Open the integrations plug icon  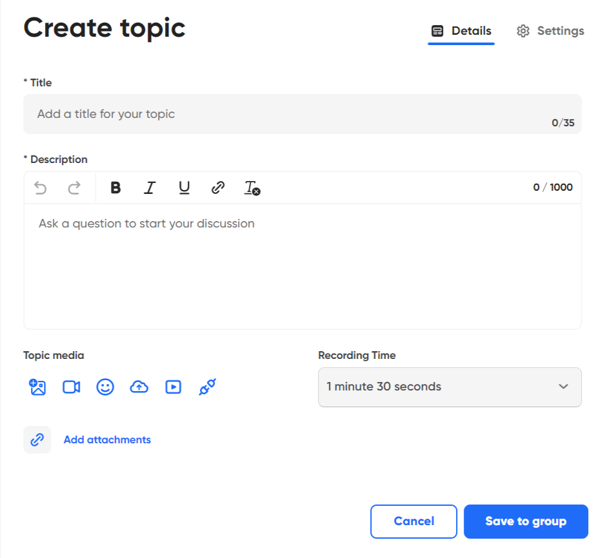point(207,387)
